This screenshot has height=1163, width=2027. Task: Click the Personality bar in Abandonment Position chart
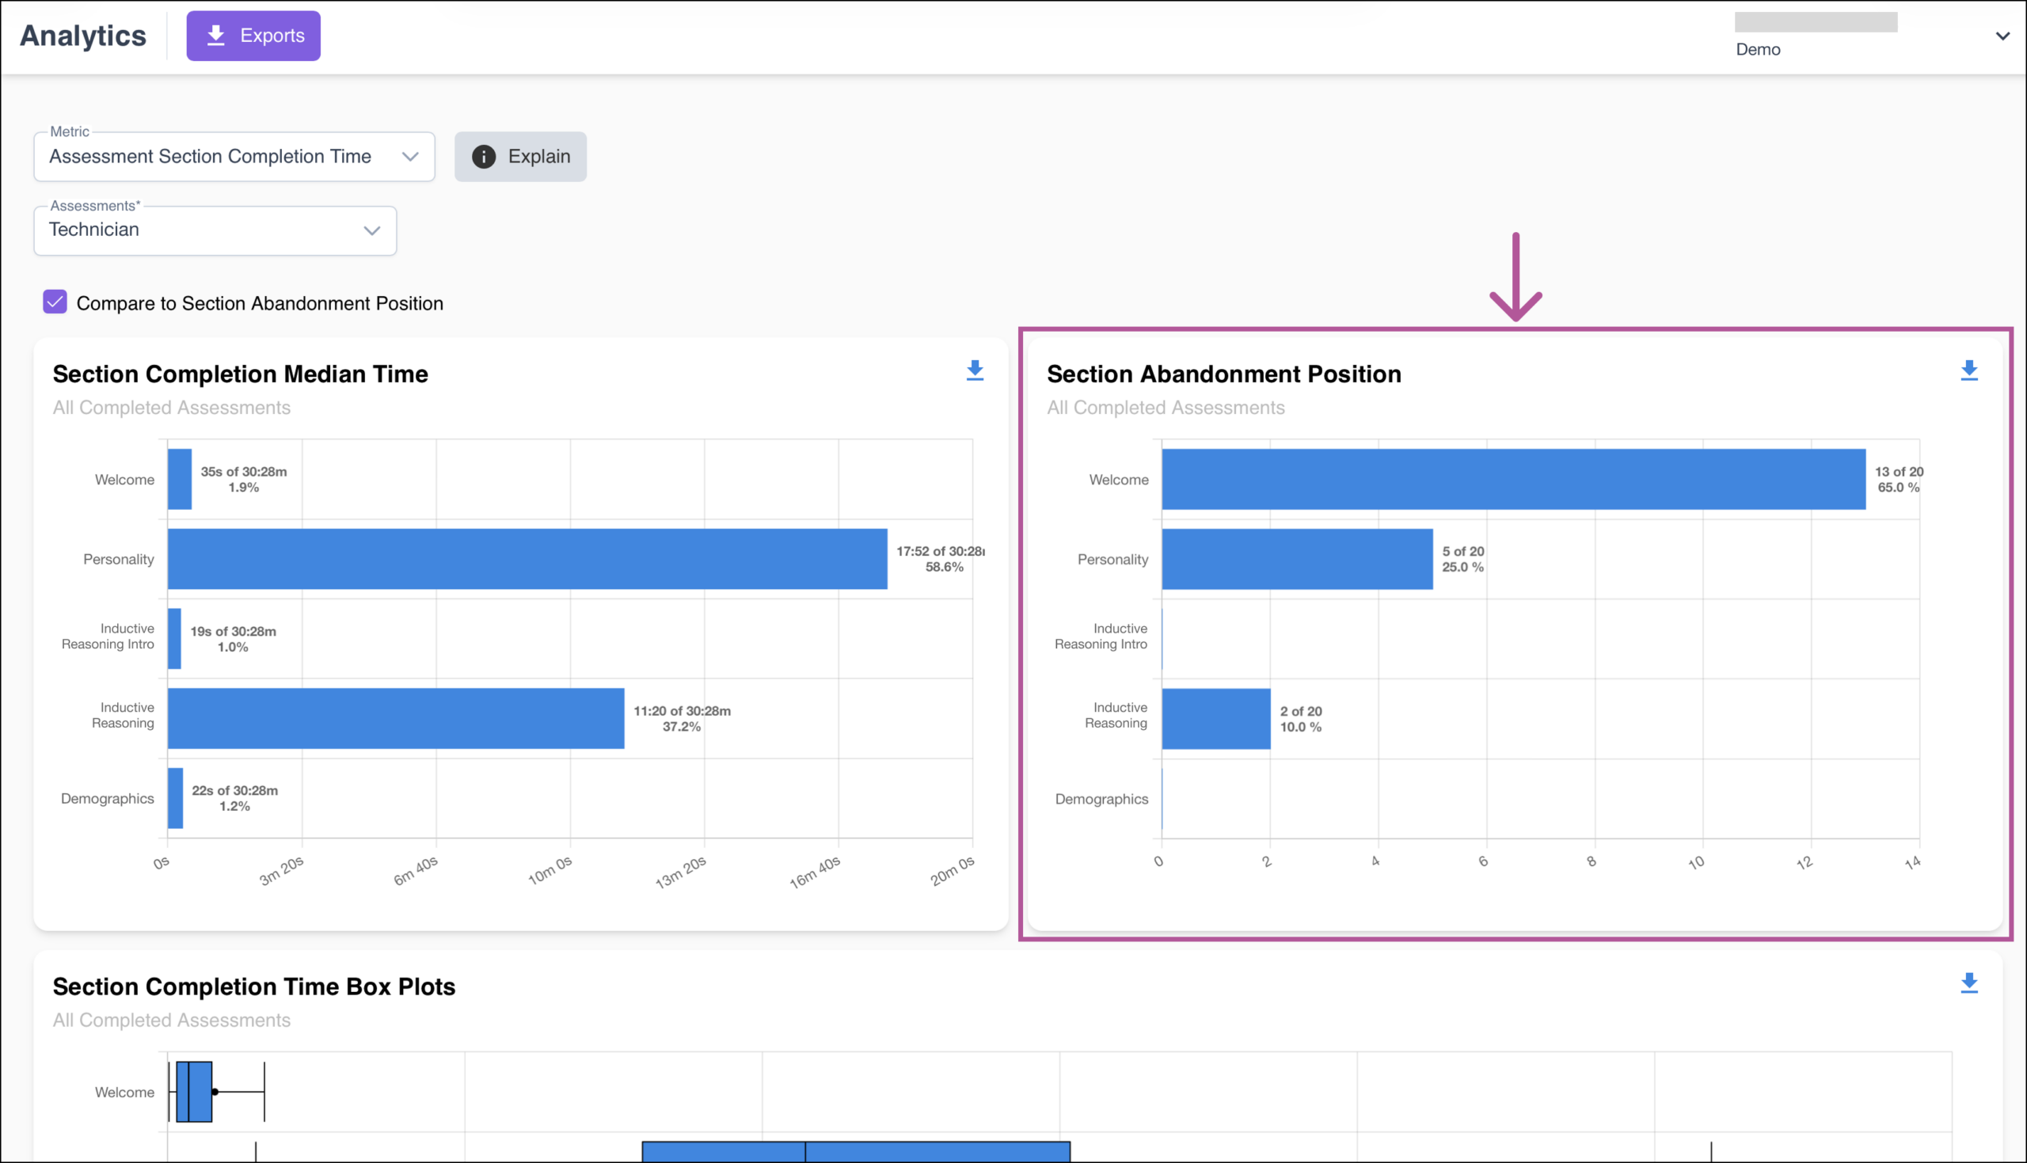pos(1297,559)
